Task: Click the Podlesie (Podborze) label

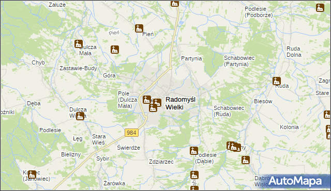Action: [259, 12]
